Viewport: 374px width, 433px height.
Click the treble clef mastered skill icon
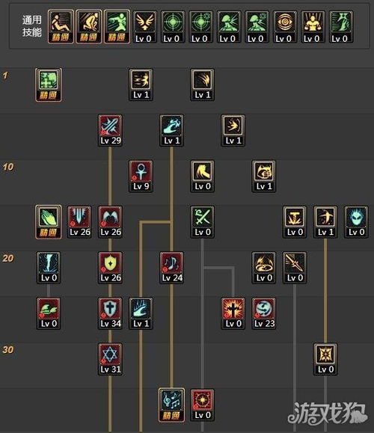tap(171, 405)
